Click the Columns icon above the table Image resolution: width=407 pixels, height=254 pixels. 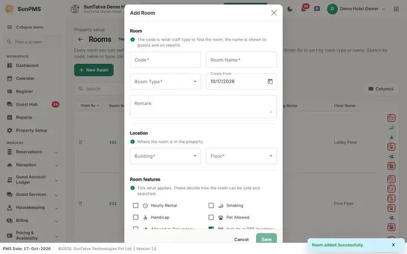click(371, 89)
